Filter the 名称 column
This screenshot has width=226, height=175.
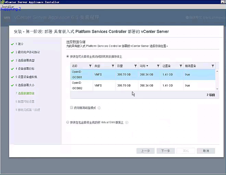(90, 66)
